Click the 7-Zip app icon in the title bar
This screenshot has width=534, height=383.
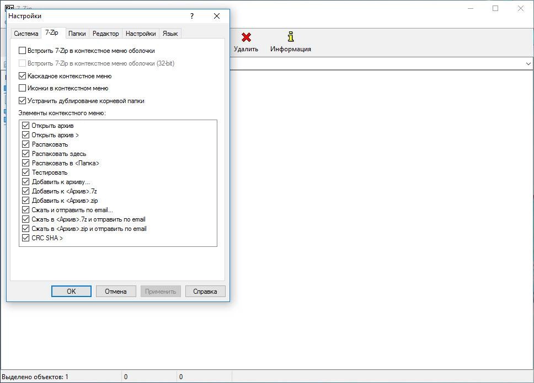click(x=9, y=8)
